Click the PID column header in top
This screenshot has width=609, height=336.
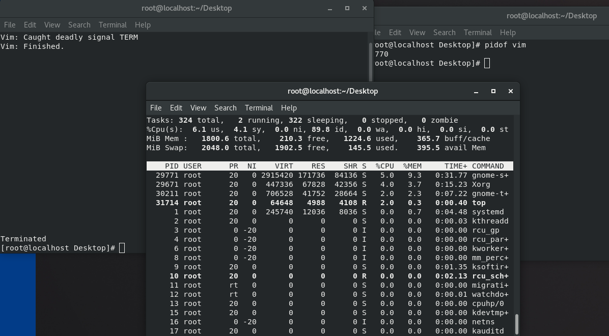[172, 166]
